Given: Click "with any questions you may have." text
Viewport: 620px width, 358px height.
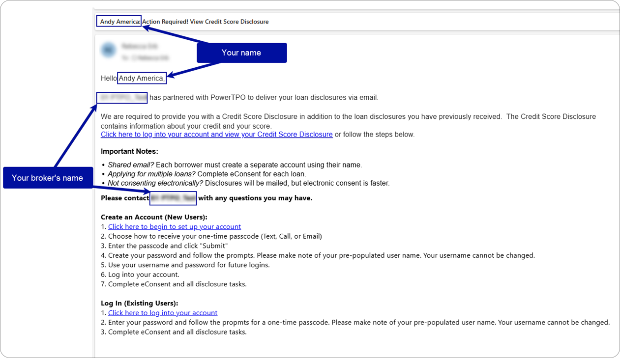Looking at the screenshot, I should point(255,198).
